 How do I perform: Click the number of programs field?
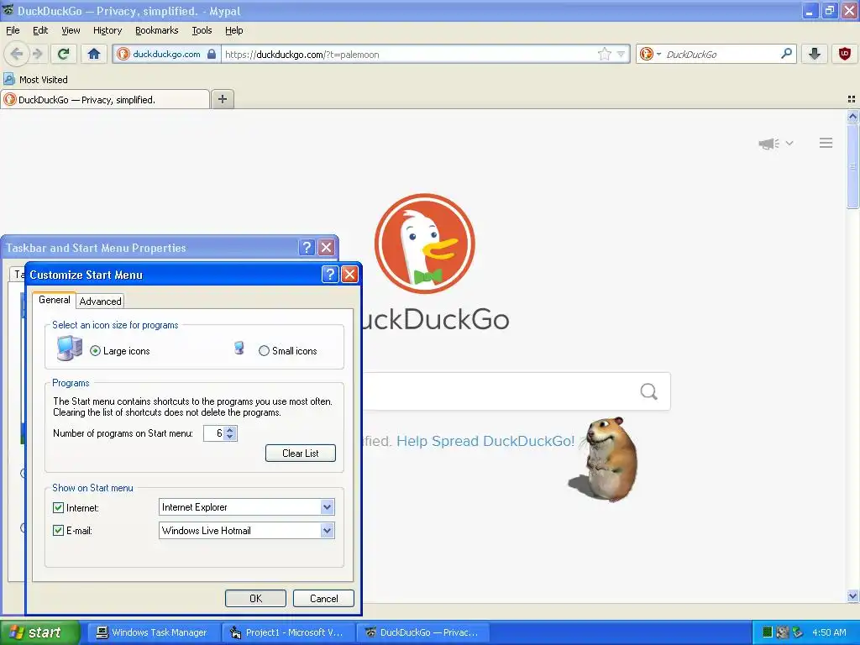214,433
